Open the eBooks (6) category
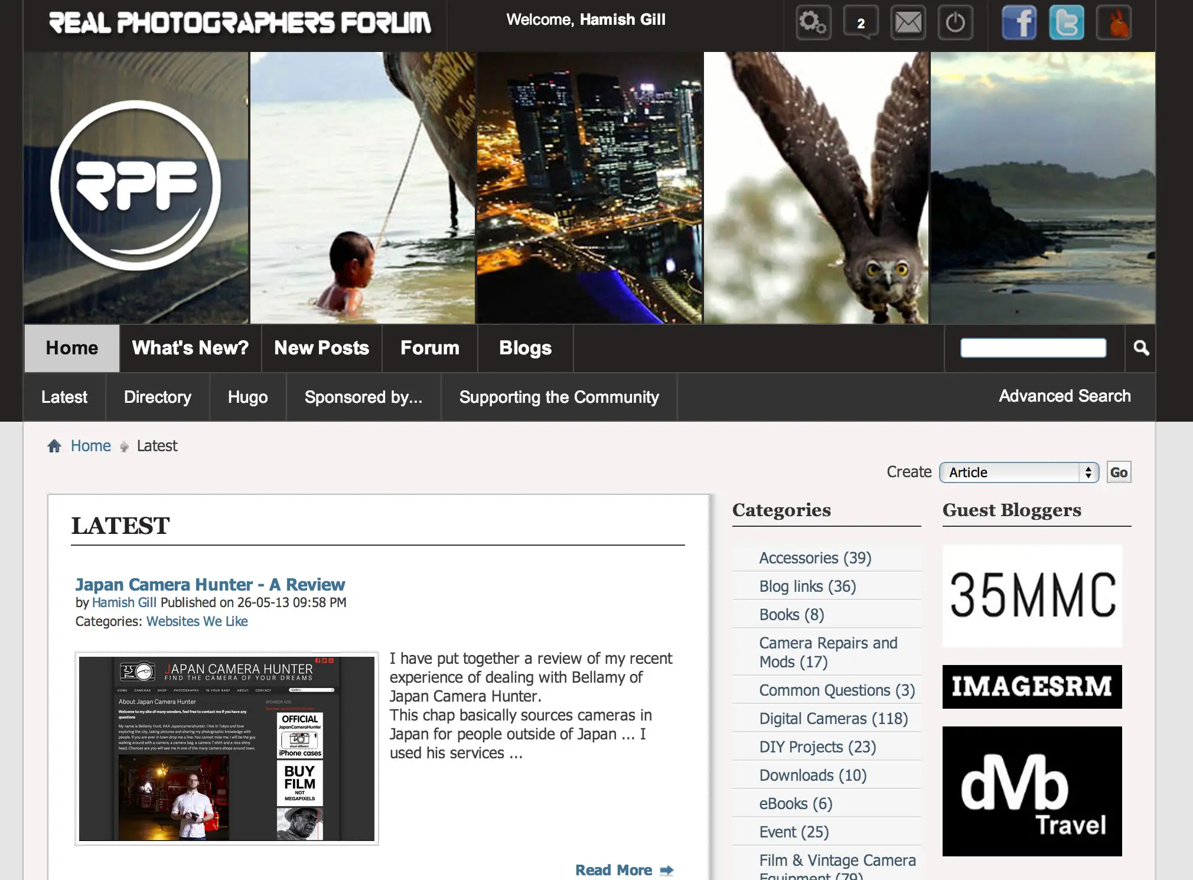This screenshot has height=880, width=1193. click(x=796, y=804)
